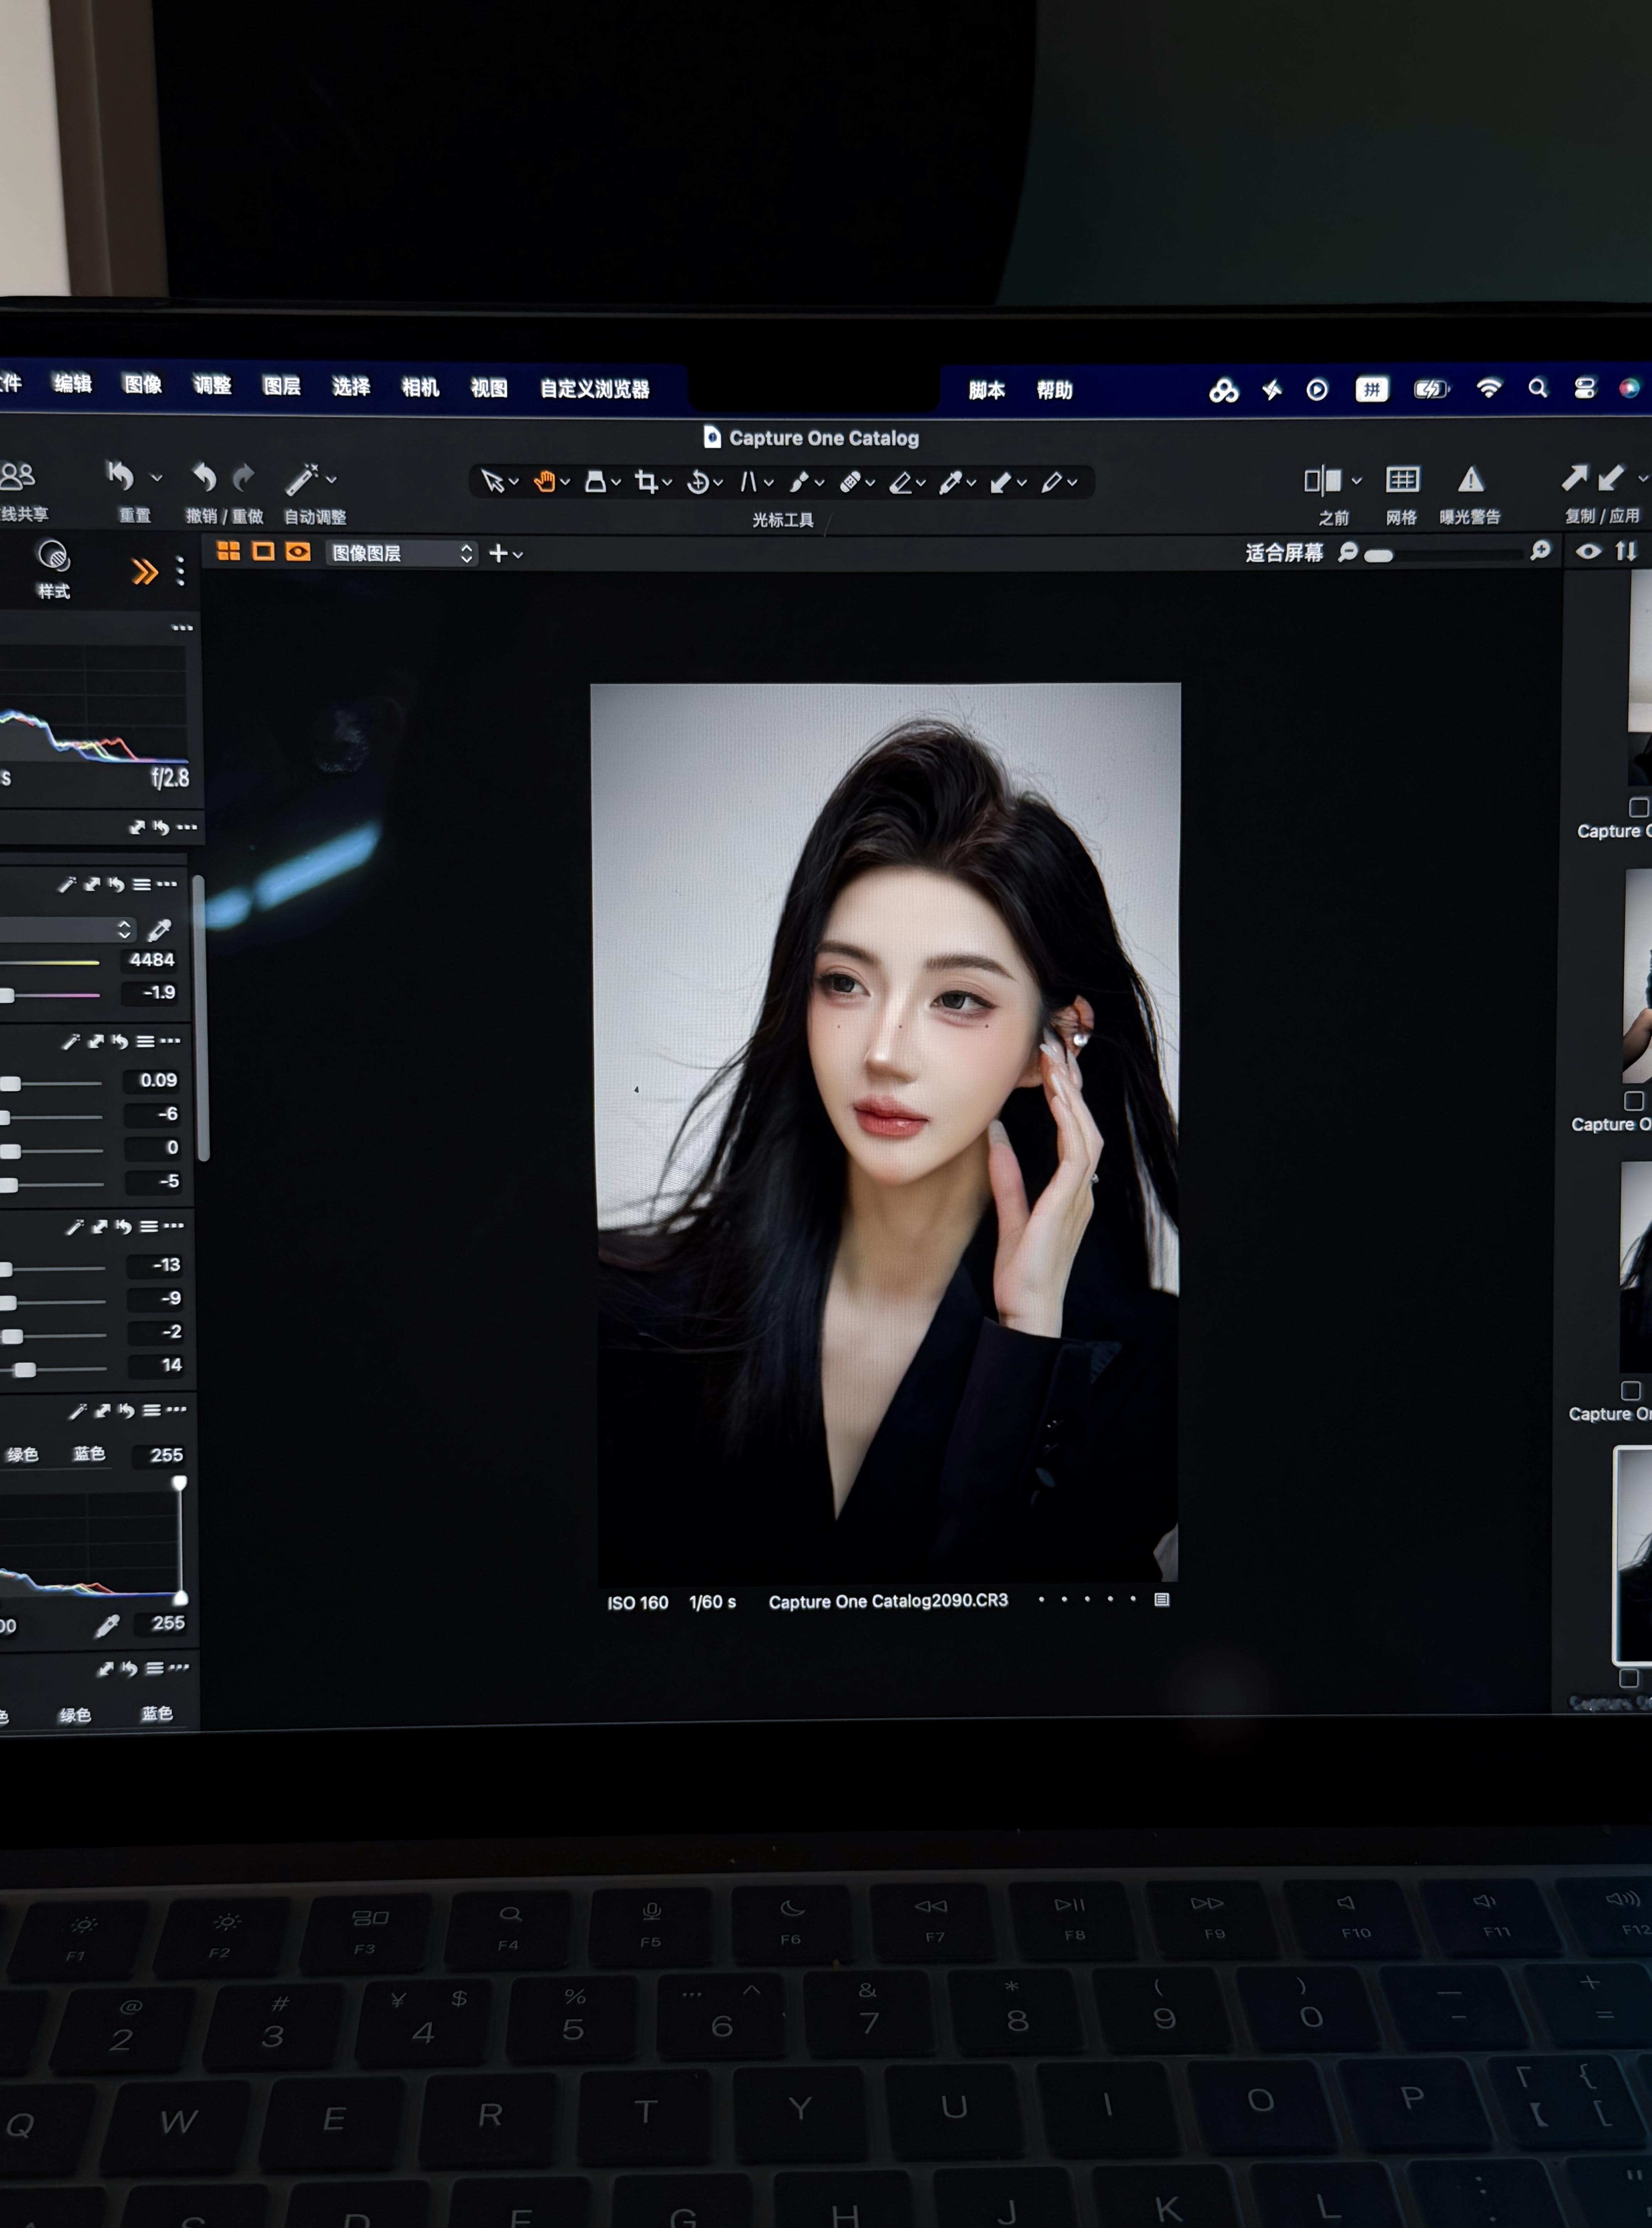Click the Before (之前) comparison icon
This screenshot has width=1652, height=2228.
(1323, 481)
